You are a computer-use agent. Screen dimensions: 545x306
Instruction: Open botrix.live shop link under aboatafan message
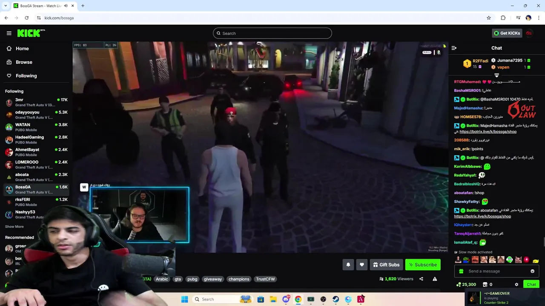[482, 216]
